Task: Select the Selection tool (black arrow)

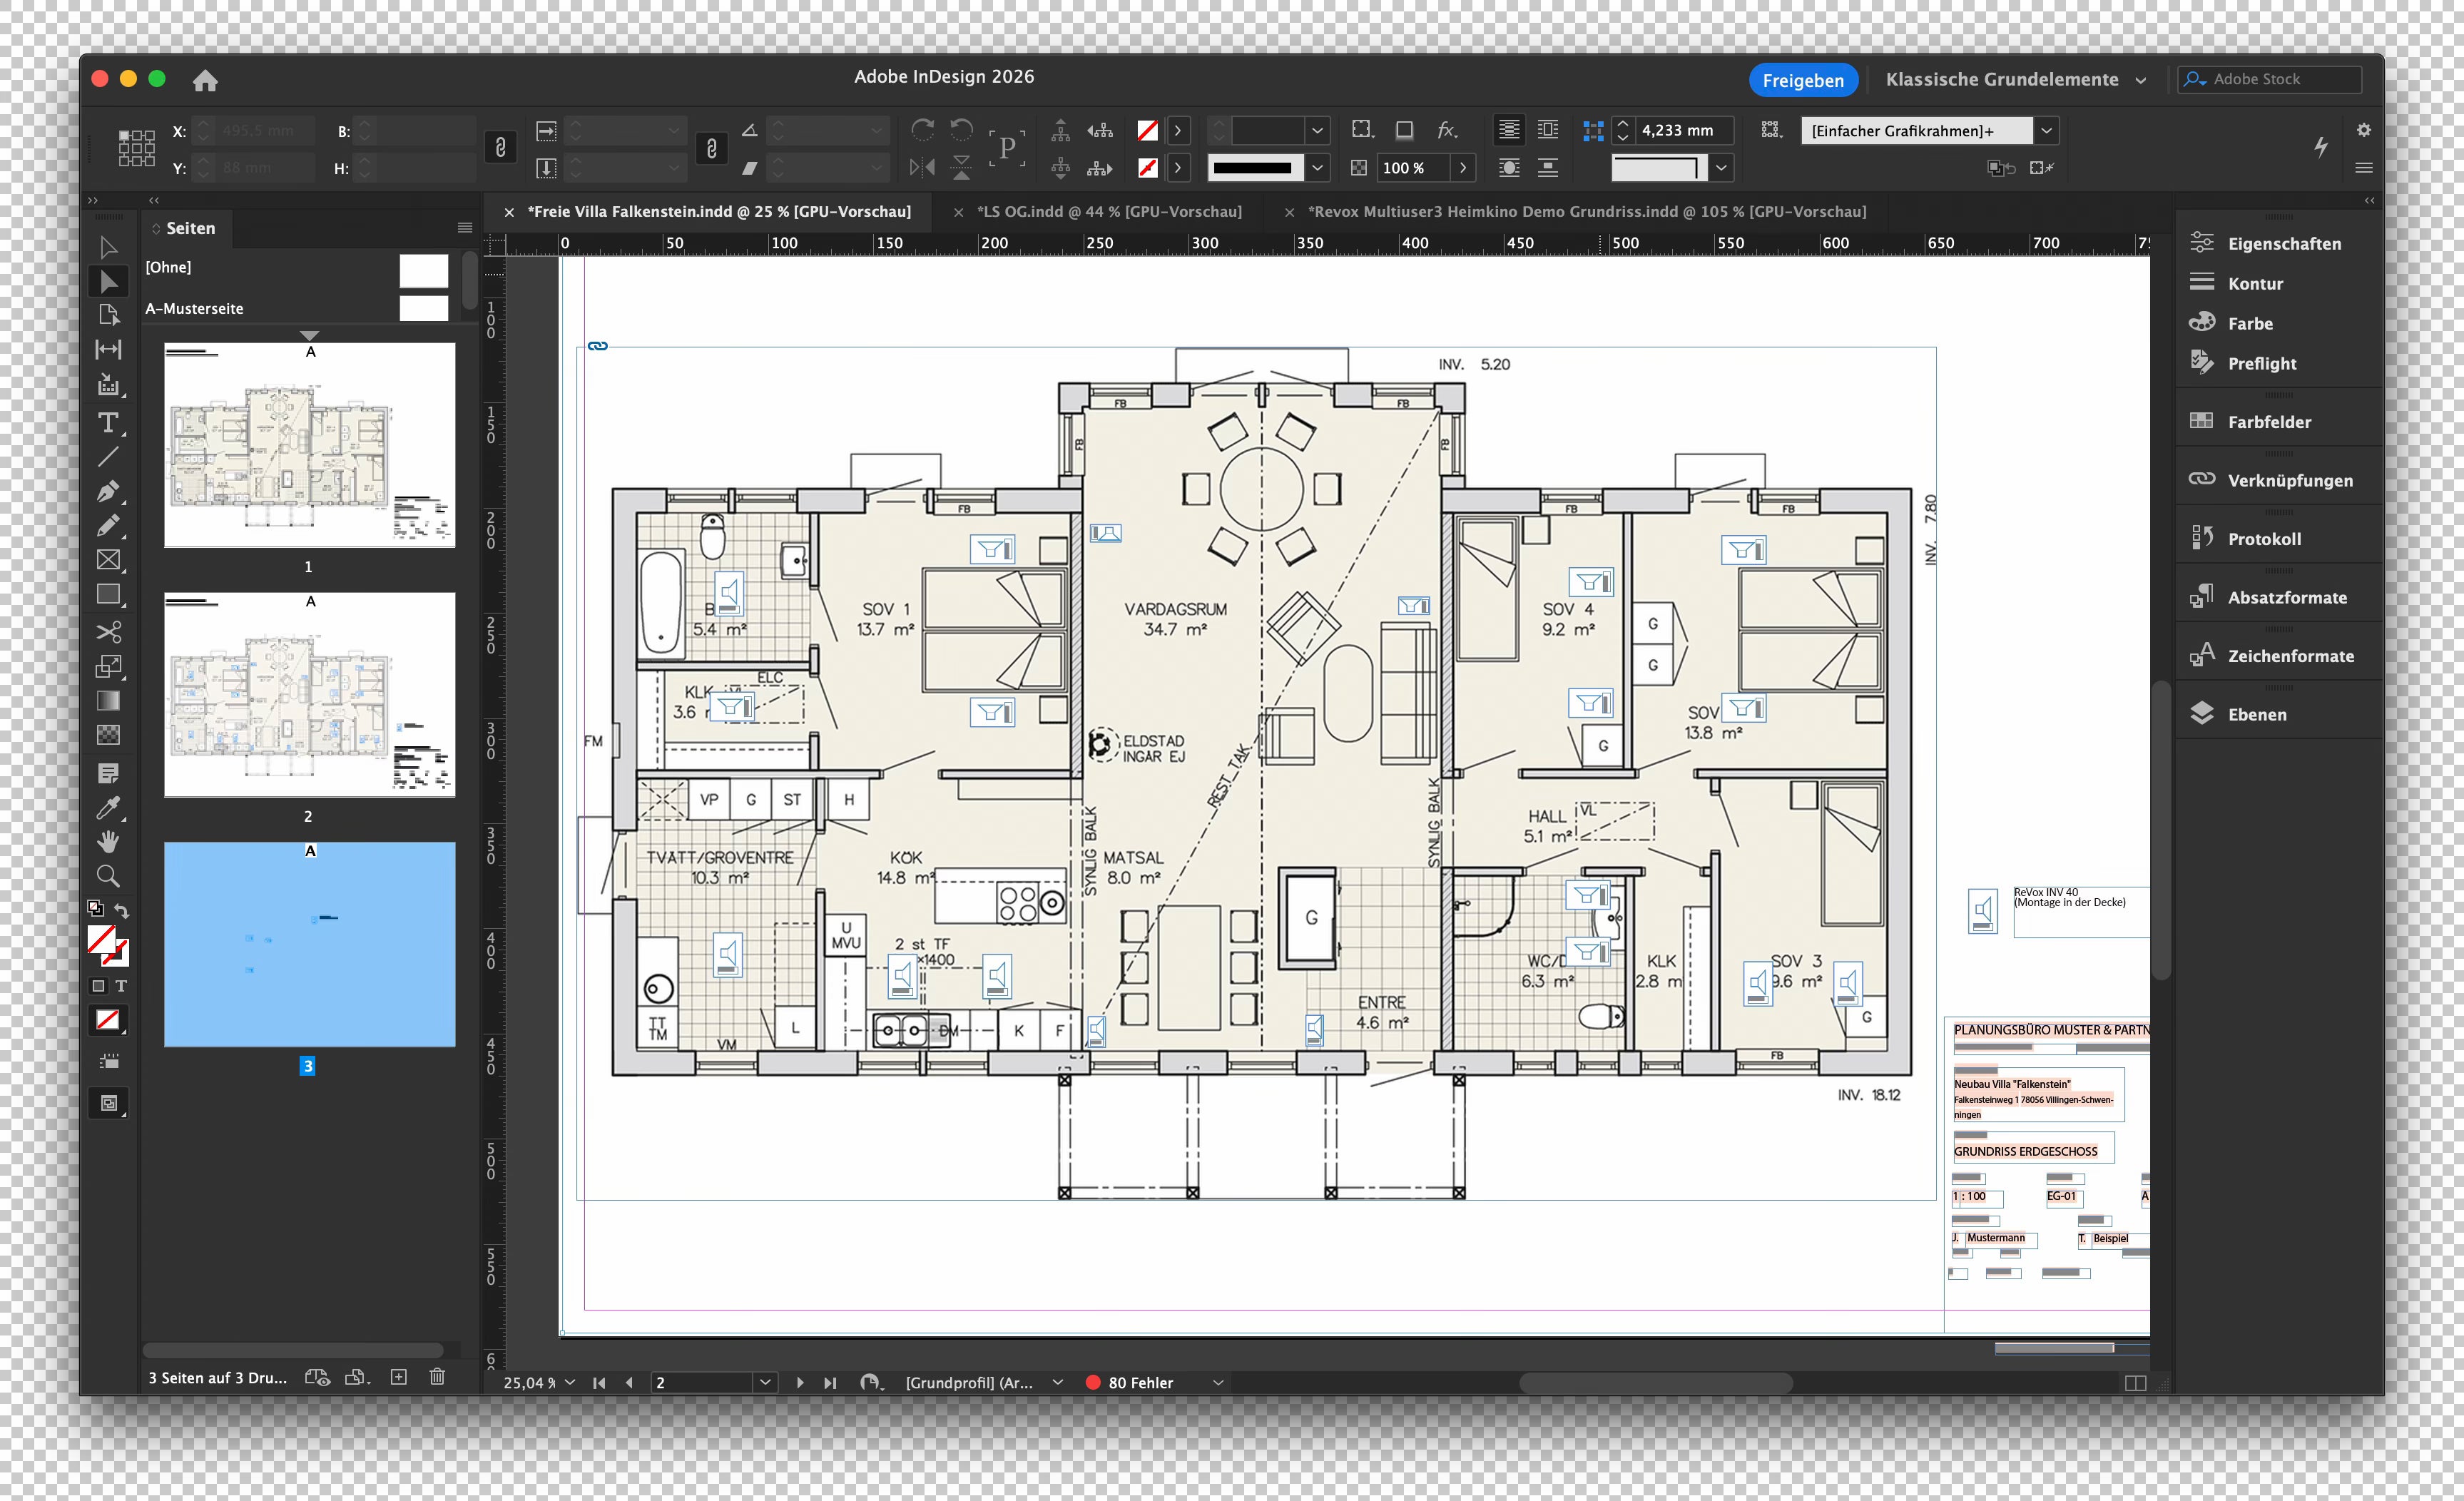Action: [x=108, y=248]
